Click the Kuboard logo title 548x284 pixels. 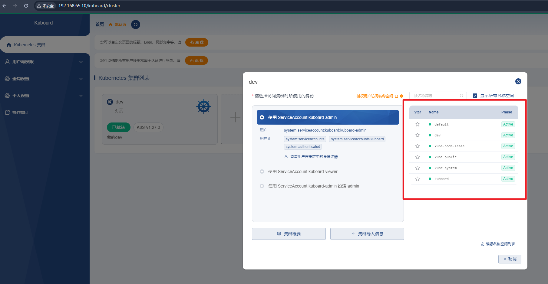(44, 23)
